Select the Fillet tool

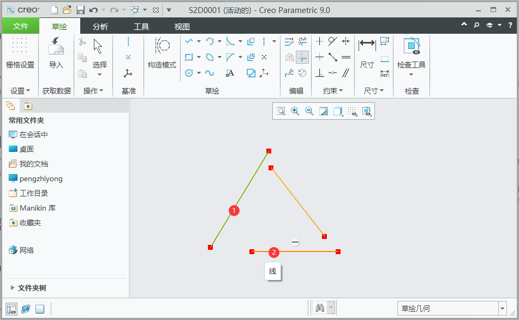230,41
